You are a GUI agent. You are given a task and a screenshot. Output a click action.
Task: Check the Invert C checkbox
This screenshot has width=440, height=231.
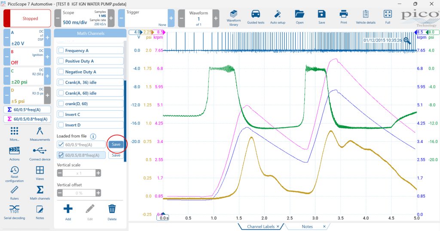click(61, 114)
